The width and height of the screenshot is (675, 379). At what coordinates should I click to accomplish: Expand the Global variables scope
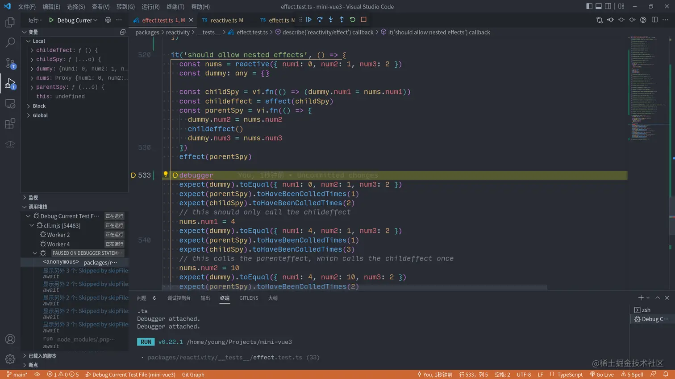29,115
